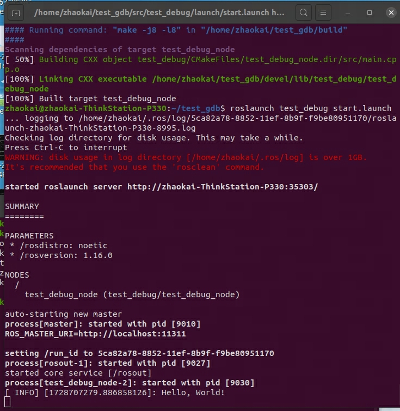Click the terminal title with start.launch path
400x411 pixels.
coord(159,13)
